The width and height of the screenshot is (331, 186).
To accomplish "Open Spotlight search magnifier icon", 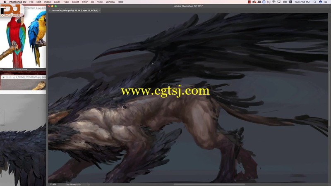I will (x=315, y=2).
